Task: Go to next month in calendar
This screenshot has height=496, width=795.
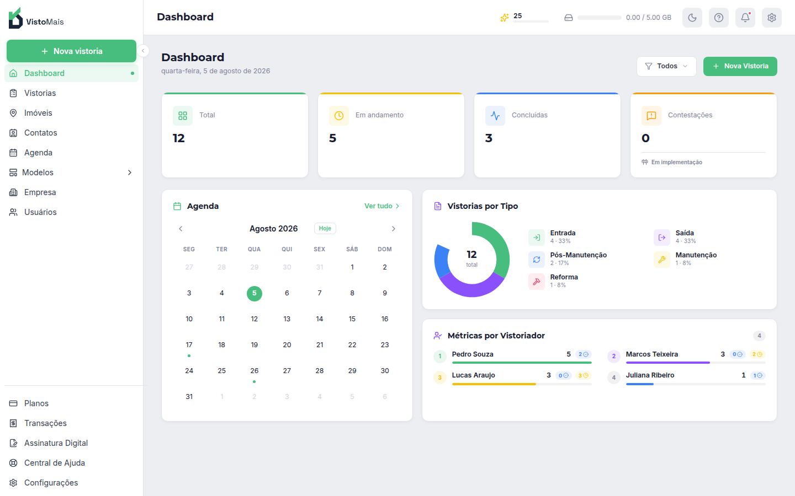Action: pos(394,229)
